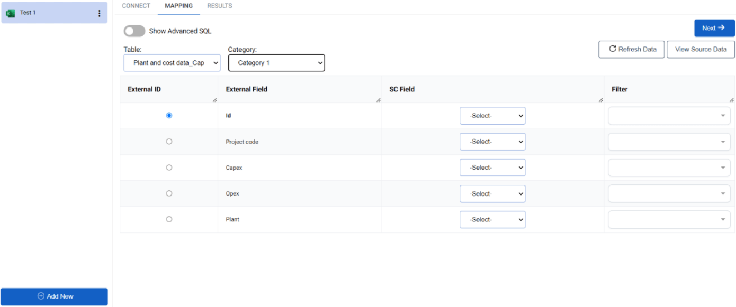Click the View Source Data button

click(701, 49)
